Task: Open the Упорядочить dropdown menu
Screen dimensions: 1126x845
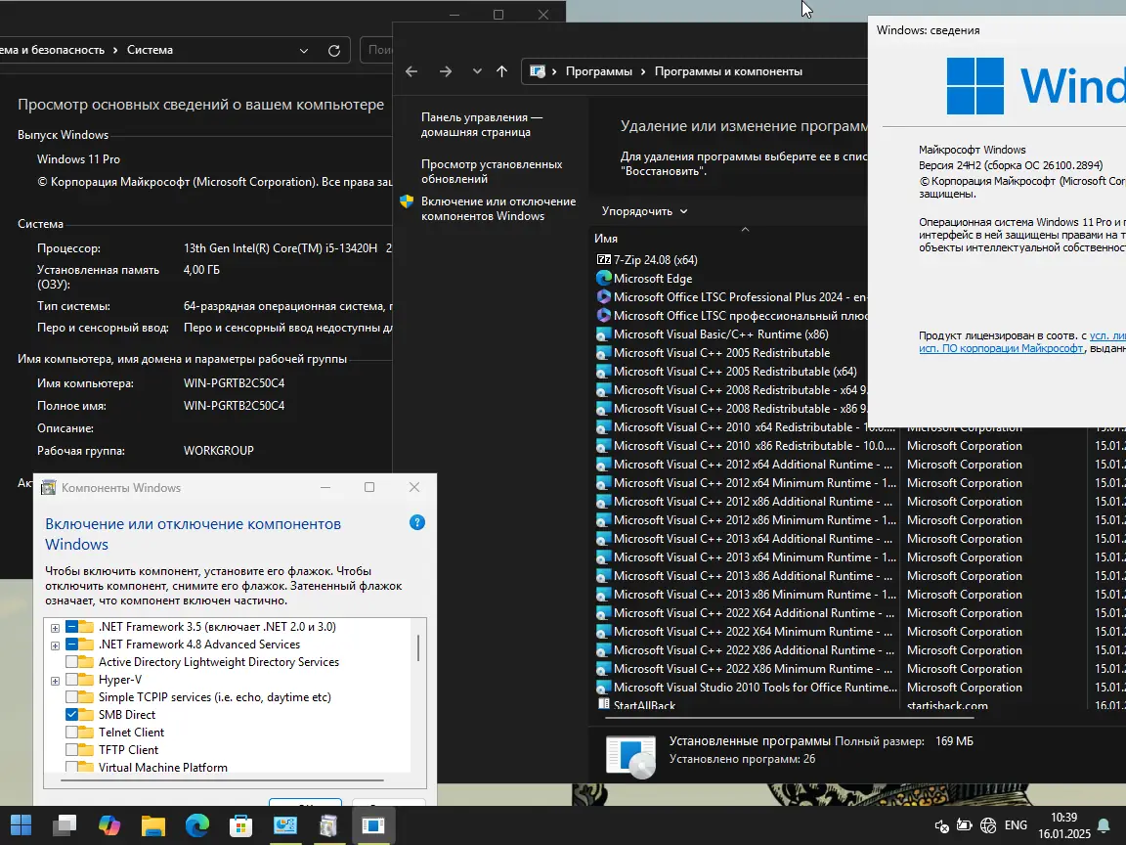Action: point(644,211)
